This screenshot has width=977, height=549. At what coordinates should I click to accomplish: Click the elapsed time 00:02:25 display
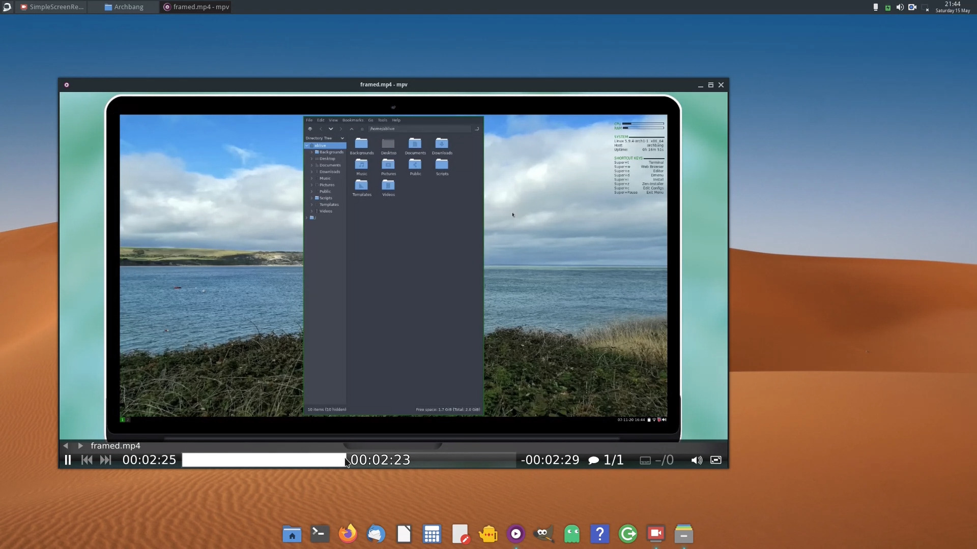coord(149,460)
